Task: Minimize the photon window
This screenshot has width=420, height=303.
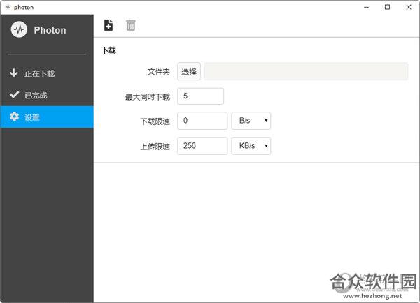Action: click(x=366, y=7)
